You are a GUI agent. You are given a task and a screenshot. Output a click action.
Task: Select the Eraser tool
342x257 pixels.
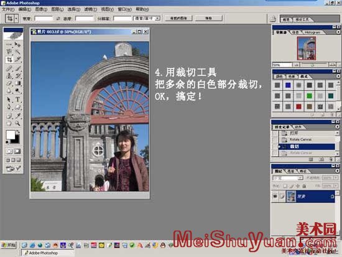click(x=9, y=83)
